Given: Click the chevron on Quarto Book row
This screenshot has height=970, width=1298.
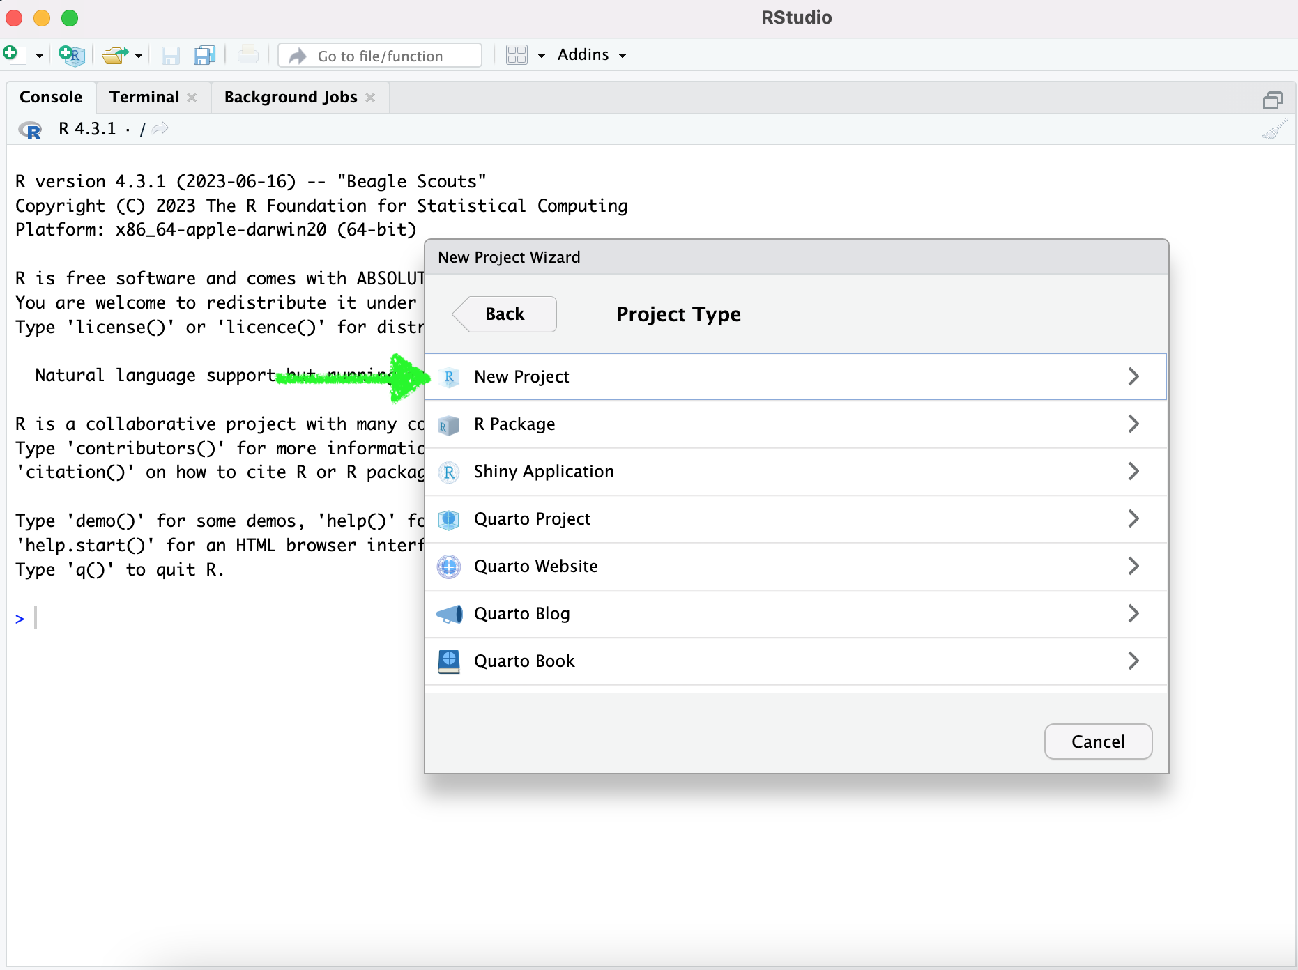Looking at the screenshot, I should [1133, 661].
